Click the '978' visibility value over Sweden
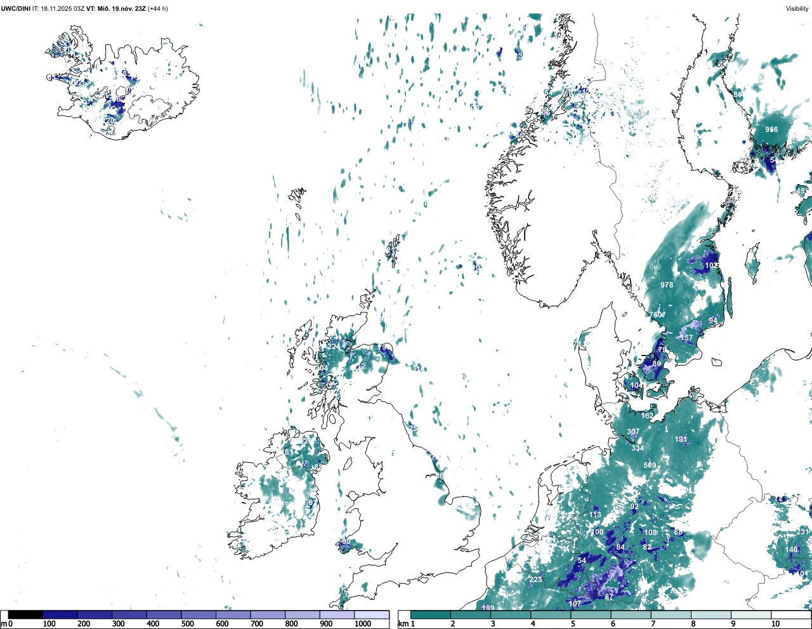The image size is (812, 629). point(667,285)
